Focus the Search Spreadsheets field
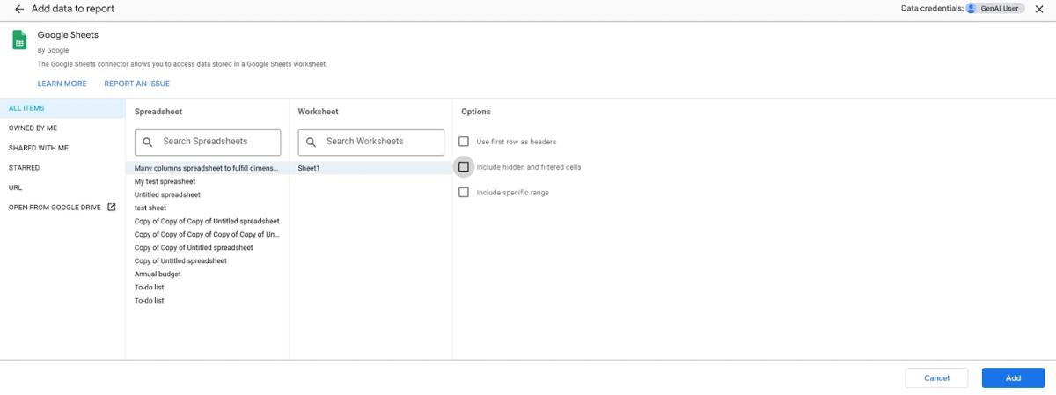The height and width of the screenshot is (395, 1056). (216, 142)
